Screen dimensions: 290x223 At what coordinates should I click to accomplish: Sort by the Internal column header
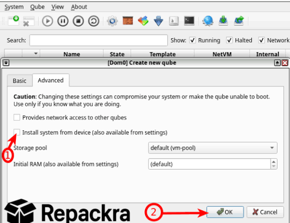pyautogui.click(x=267, y=54)
